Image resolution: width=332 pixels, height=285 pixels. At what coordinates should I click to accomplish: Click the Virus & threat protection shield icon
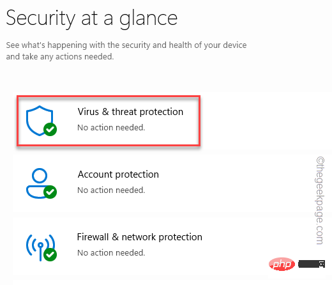(x=40, y=121)
